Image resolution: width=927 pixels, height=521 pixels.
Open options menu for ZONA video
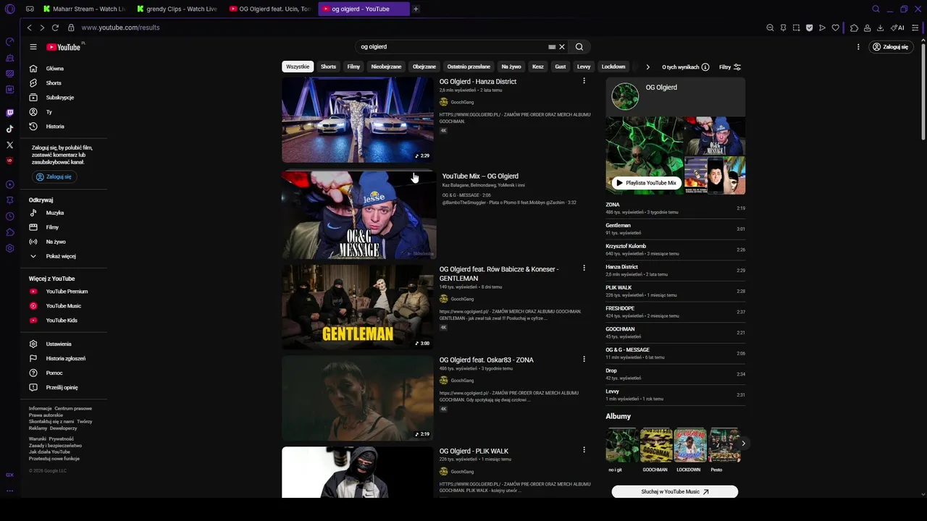point(584,359)
